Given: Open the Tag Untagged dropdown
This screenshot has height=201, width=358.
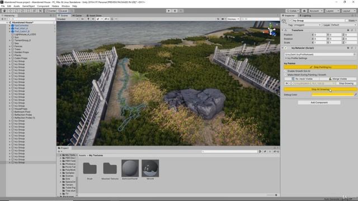Looking at the screenshot, I should pos(307,25).
